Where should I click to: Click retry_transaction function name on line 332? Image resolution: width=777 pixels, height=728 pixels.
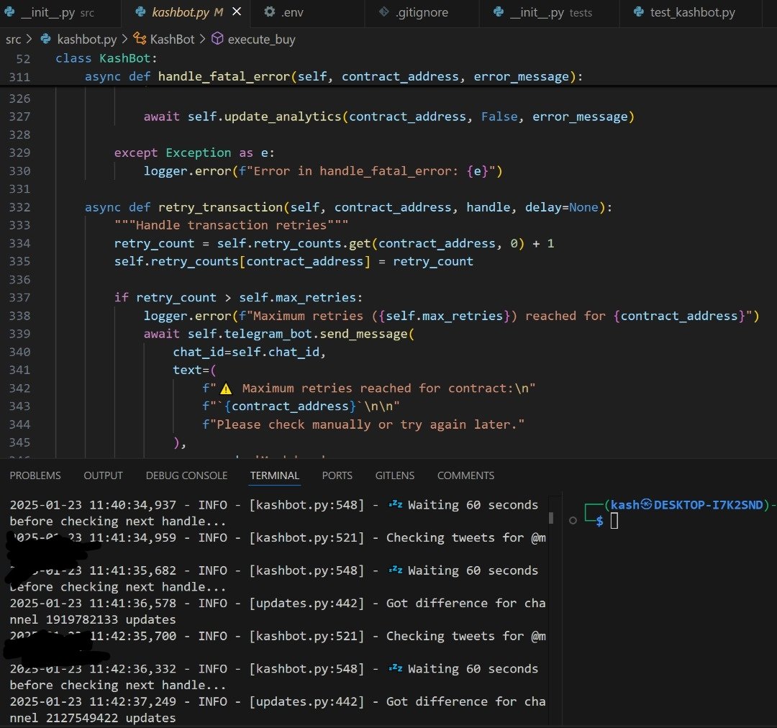[220, 207]
